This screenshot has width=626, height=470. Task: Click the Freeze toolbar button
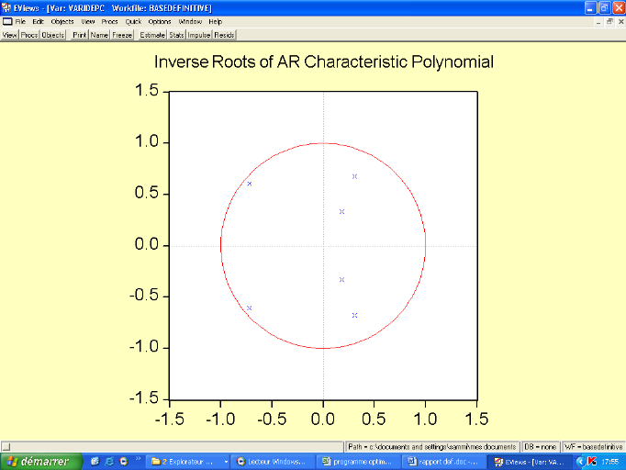[x=122, y=35]
